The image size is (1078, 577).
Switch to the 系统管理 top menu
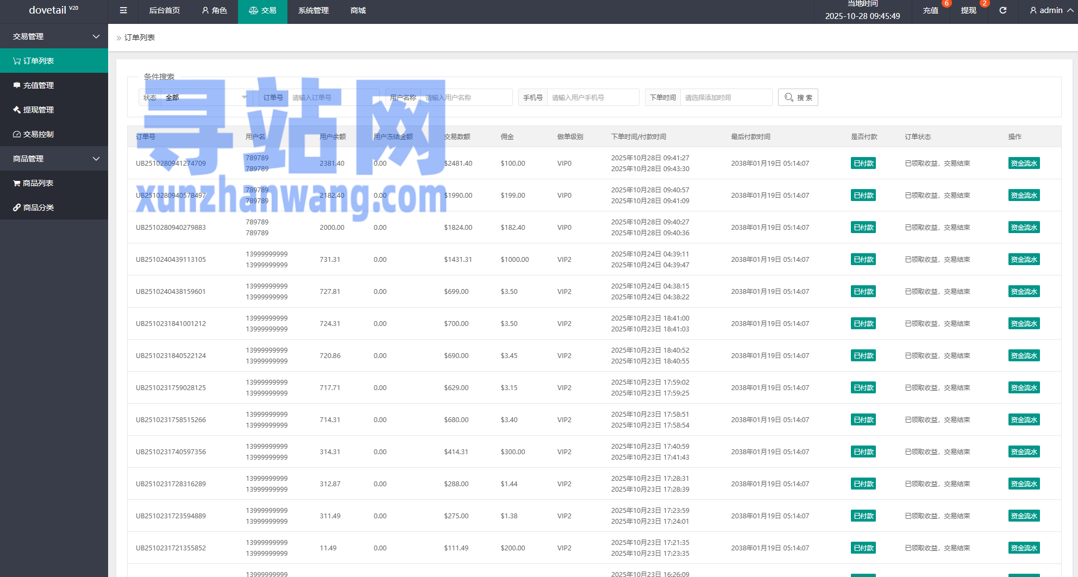click(313, 10)
